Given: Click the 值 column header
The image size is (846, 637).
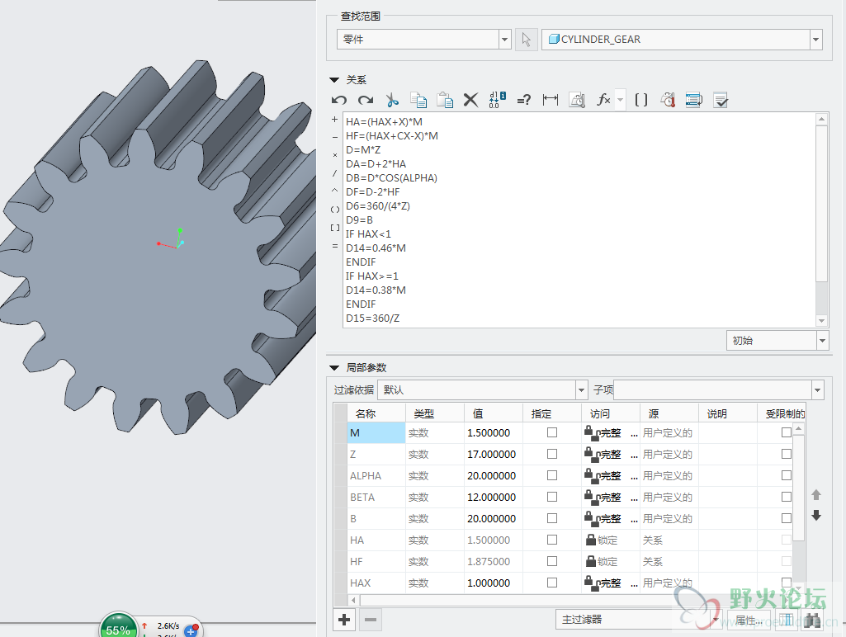Looking at the screenshot, I should [493, 413].
